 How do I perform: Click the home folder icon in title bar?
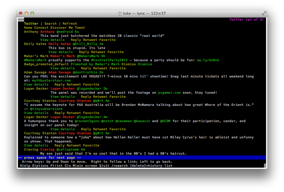point(120,13)
